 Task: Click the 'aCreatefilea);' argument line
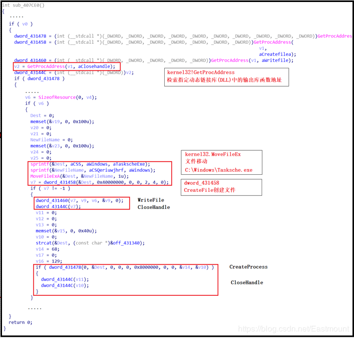277,54
